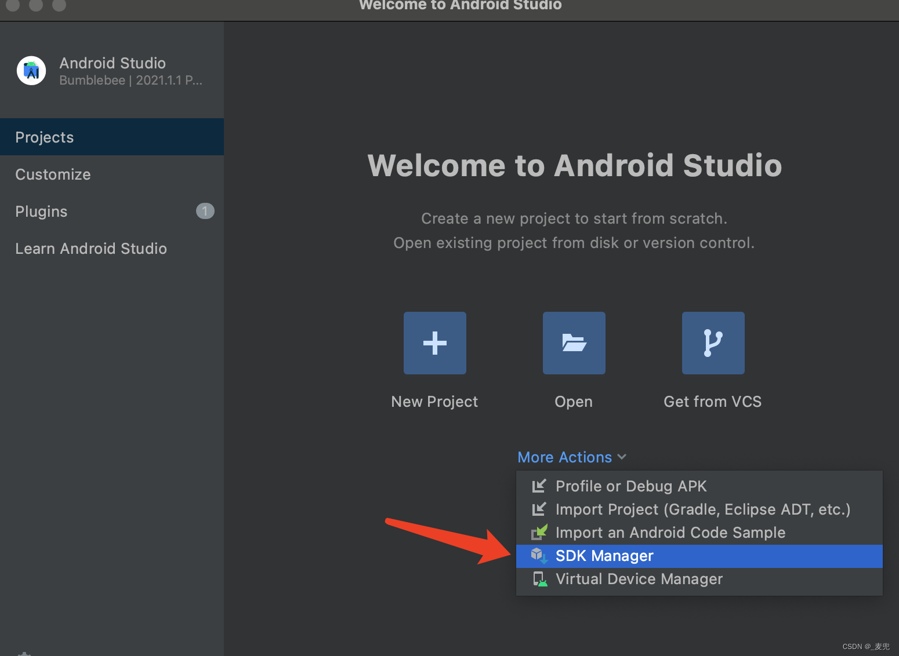
Task: Click the Get from VCS label
Action: [x=713, y=402]
